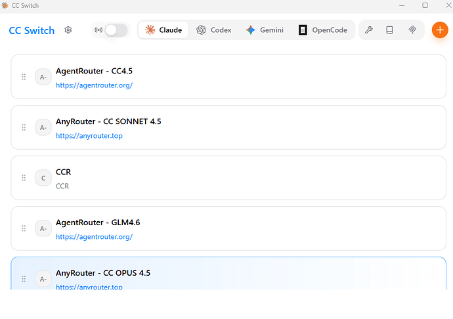453x319 pixels.
Task: Select the AgentRouter - GLM4.6 provider card
Action: click(x=263, y=228)
